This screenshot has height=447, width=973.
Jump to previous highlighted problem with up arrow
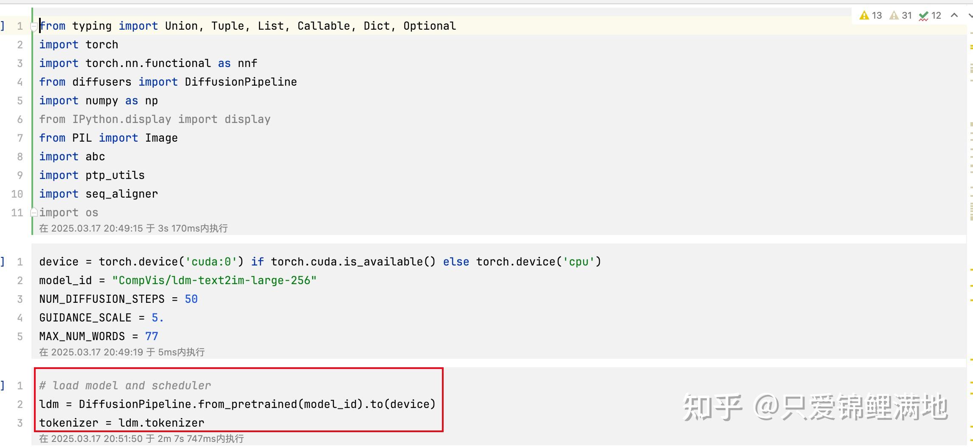(x=954, y=16)
